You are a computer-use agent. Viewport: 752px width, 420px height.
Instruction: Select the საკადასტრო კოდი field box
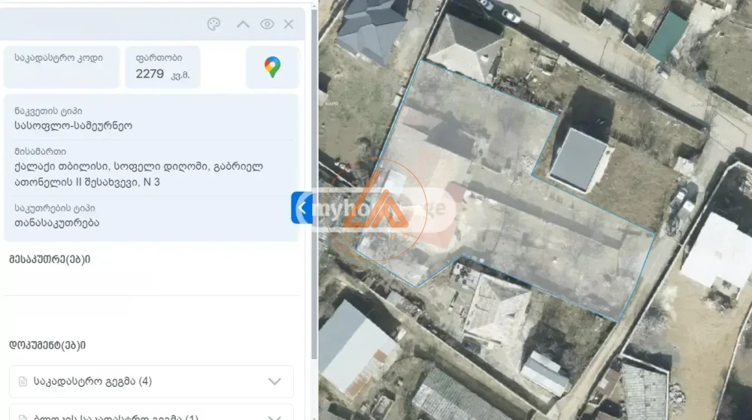tap(62, 67)
